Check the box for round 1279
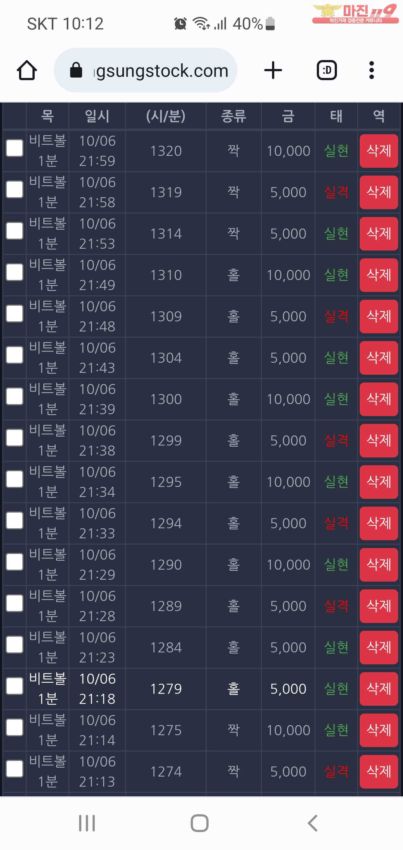The height and width of the screenshot is (850, 403). 15,686
